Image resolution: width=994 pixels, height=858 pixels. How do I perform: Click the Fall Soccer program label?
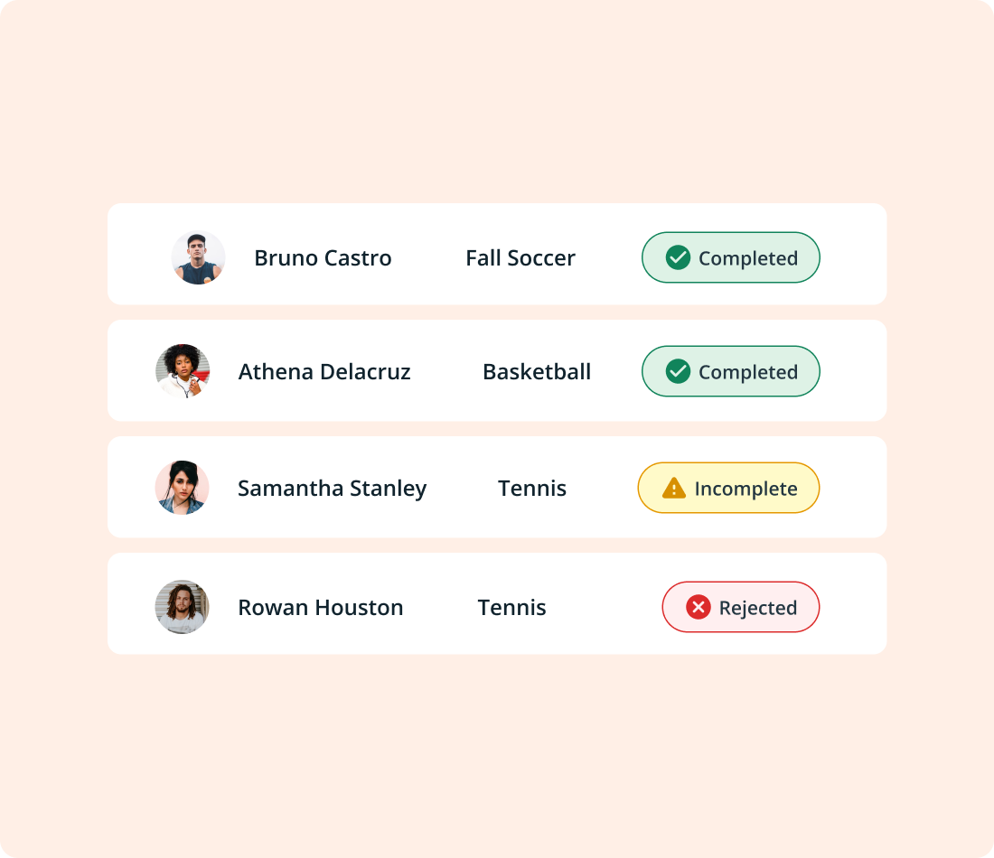tap(520, 258)
